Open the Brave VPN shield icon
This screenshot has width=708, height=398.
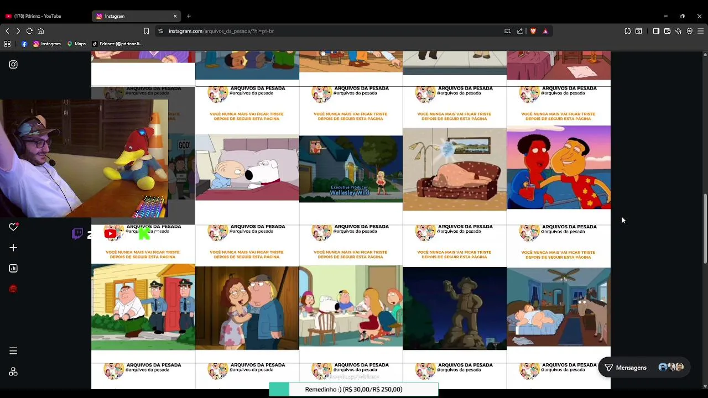[x=690, y=31]
